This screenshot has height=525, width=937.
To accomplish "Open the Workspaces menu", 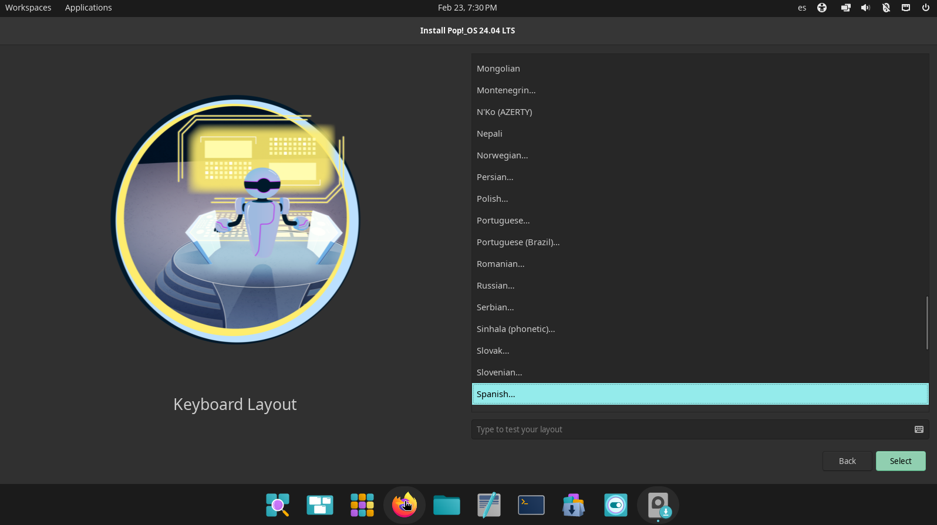I will [28, 8].
